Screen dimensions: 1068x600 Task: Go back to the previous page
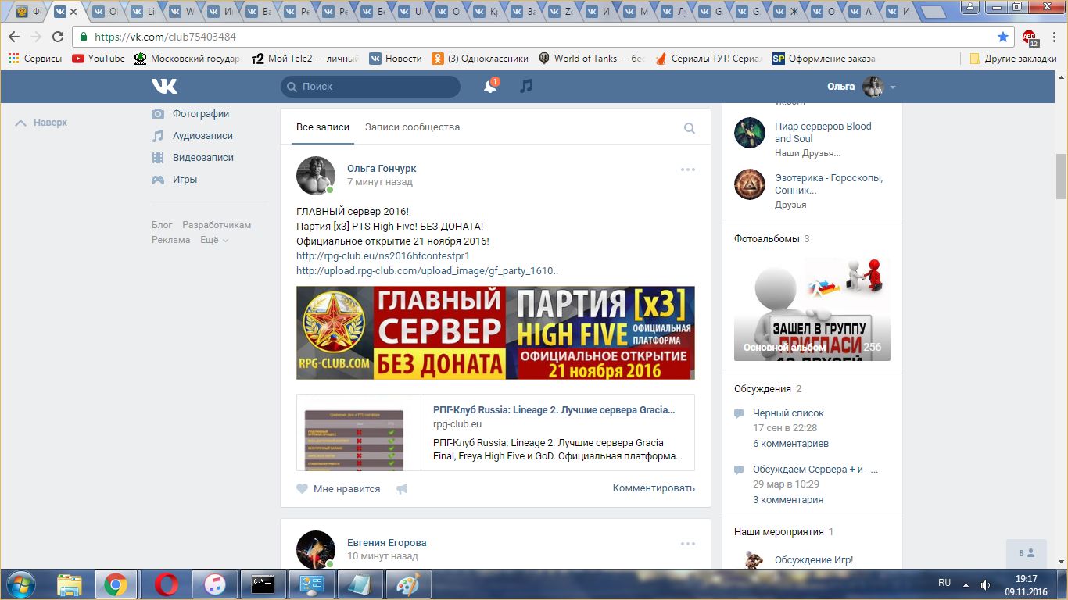point(14,37)
